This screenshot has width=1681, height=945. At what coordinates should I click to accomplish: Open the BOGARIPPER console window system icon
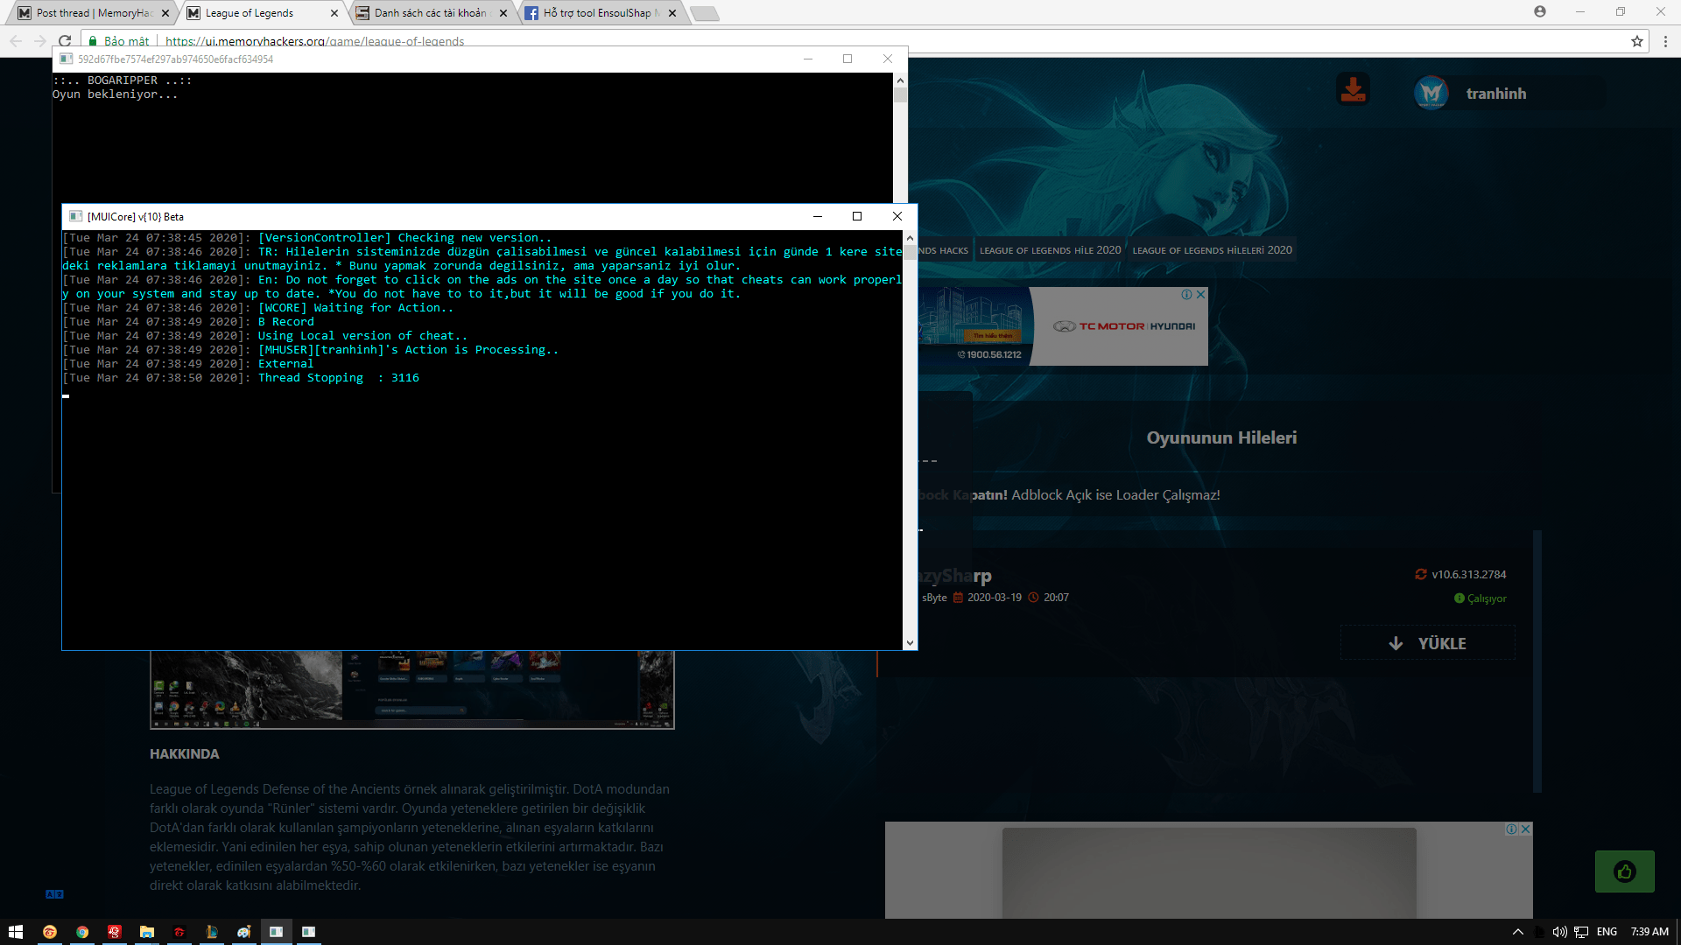66,59
